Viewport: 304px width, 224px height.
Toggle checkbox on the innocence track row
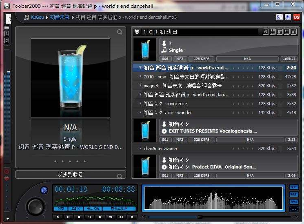(x=280, y=104)
